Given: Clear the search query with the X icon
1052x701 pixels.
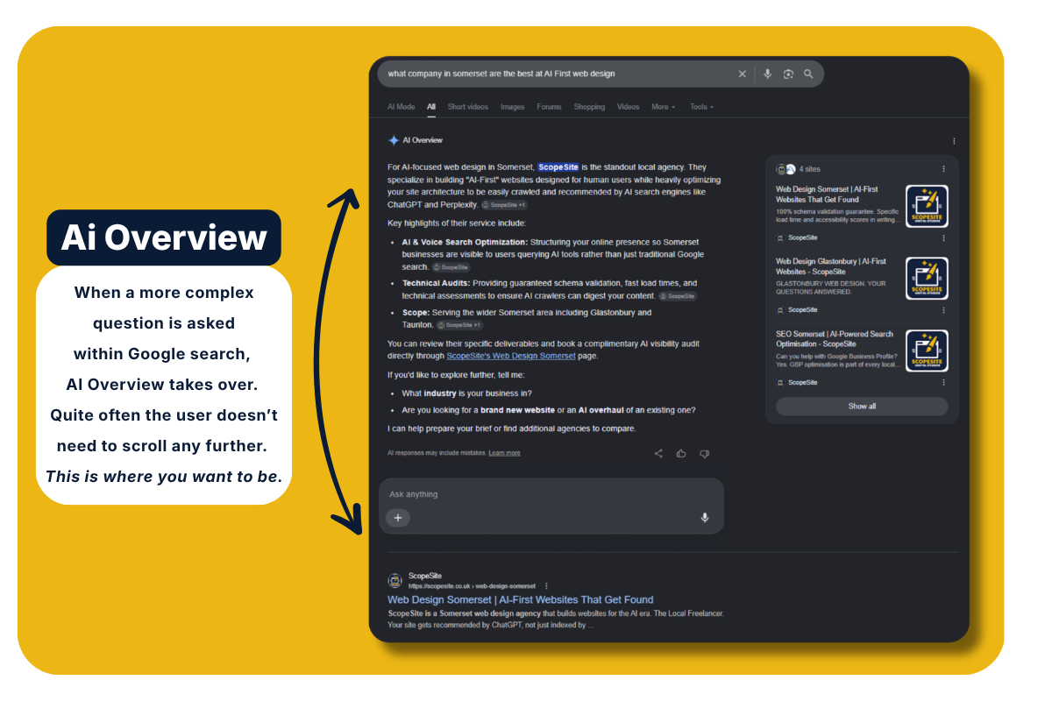Looking at the screenshot, I should pyautogui.click(x=742, y=74).
